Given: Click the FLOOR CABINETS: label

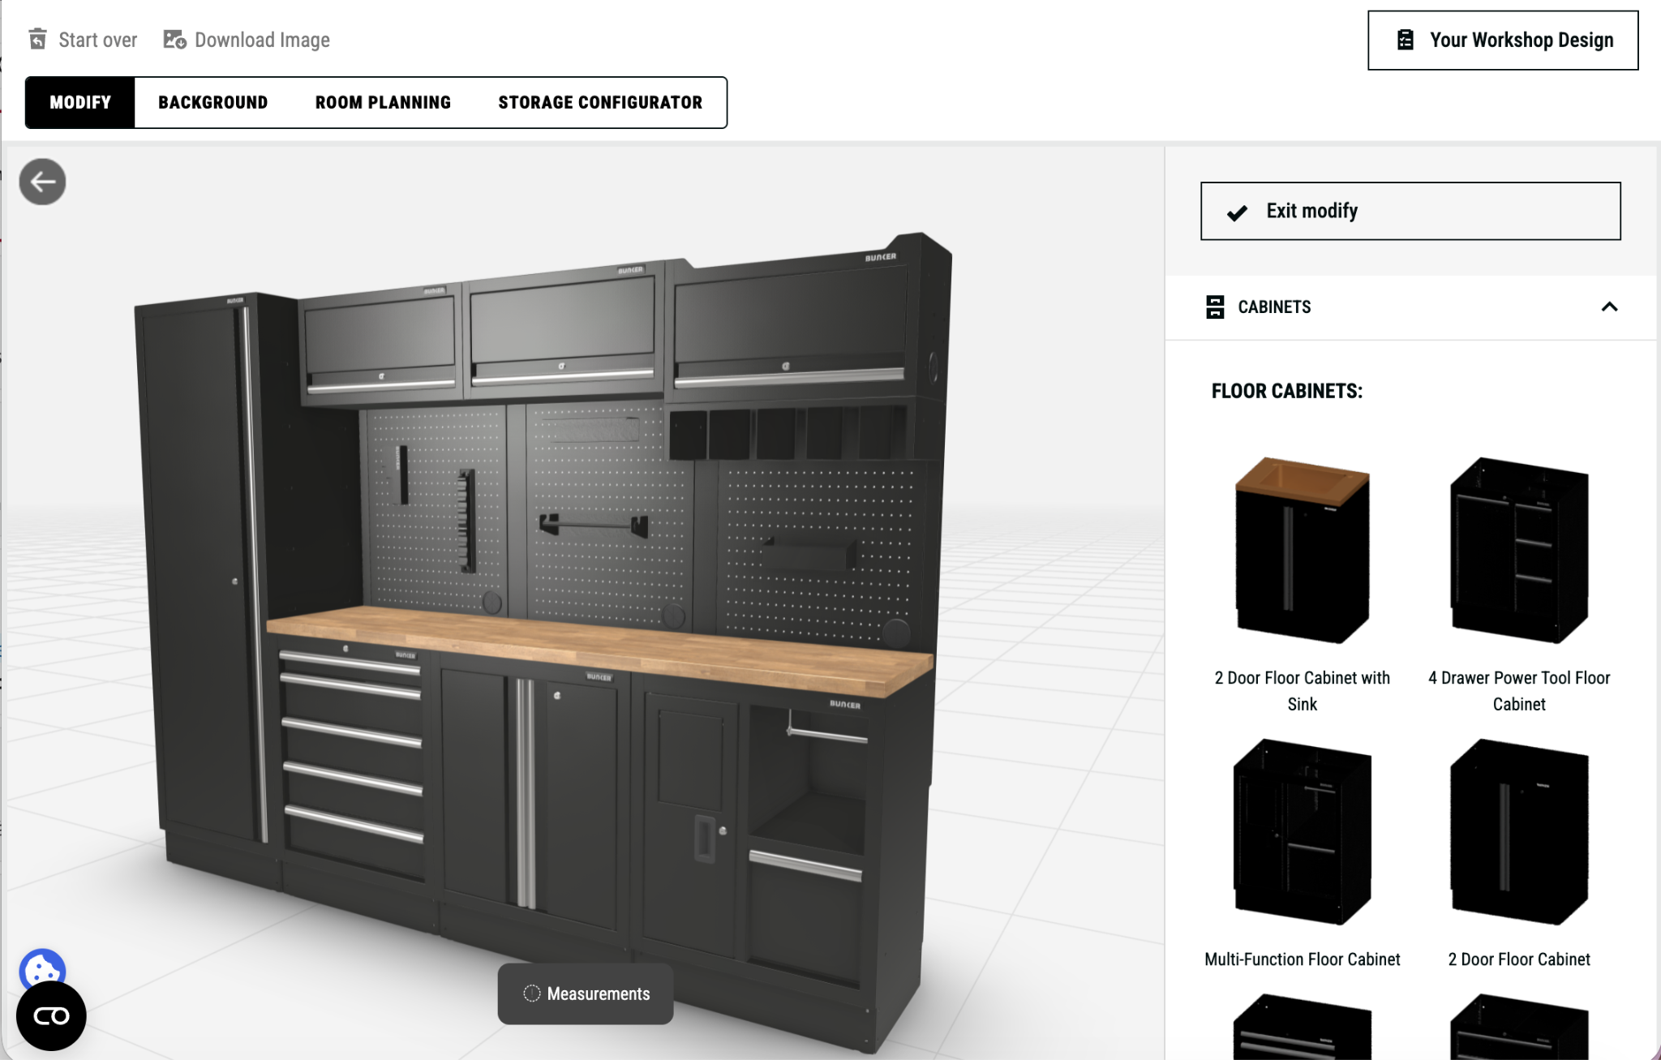Looking at the screenshot, I should (x=1287, y=391).
